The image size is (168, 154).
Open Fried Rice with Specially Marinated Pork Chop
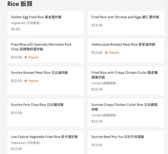pos(41,47)
